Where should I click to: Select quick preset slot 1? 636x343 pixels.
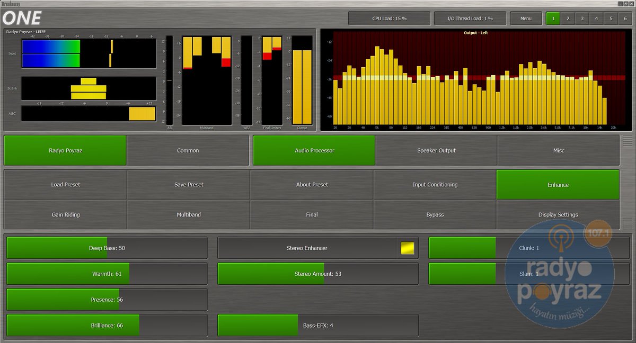(553, 19)
